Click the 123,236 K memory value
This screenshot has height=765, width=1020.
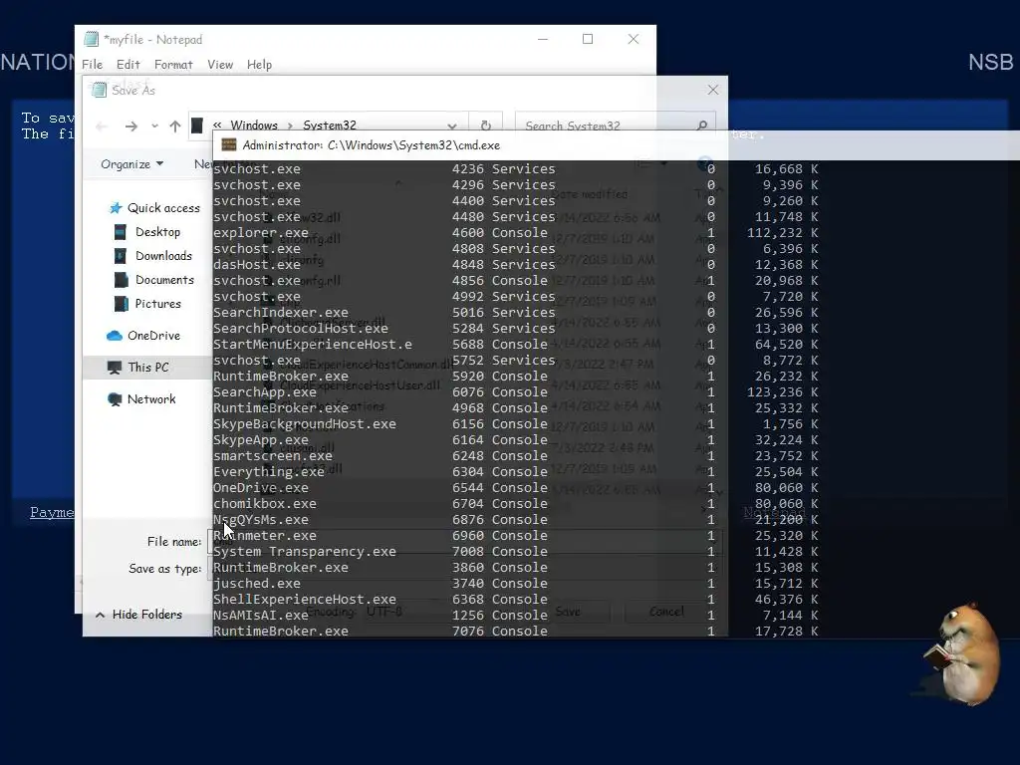point(783,392)
